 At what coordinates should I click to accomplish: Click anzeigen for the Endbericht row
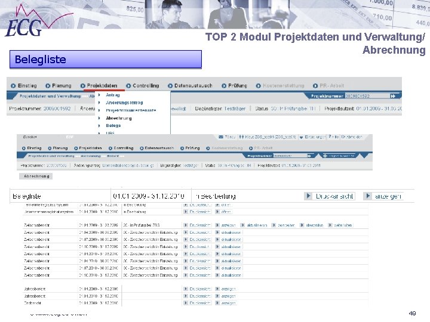click(x=225, y=303)
